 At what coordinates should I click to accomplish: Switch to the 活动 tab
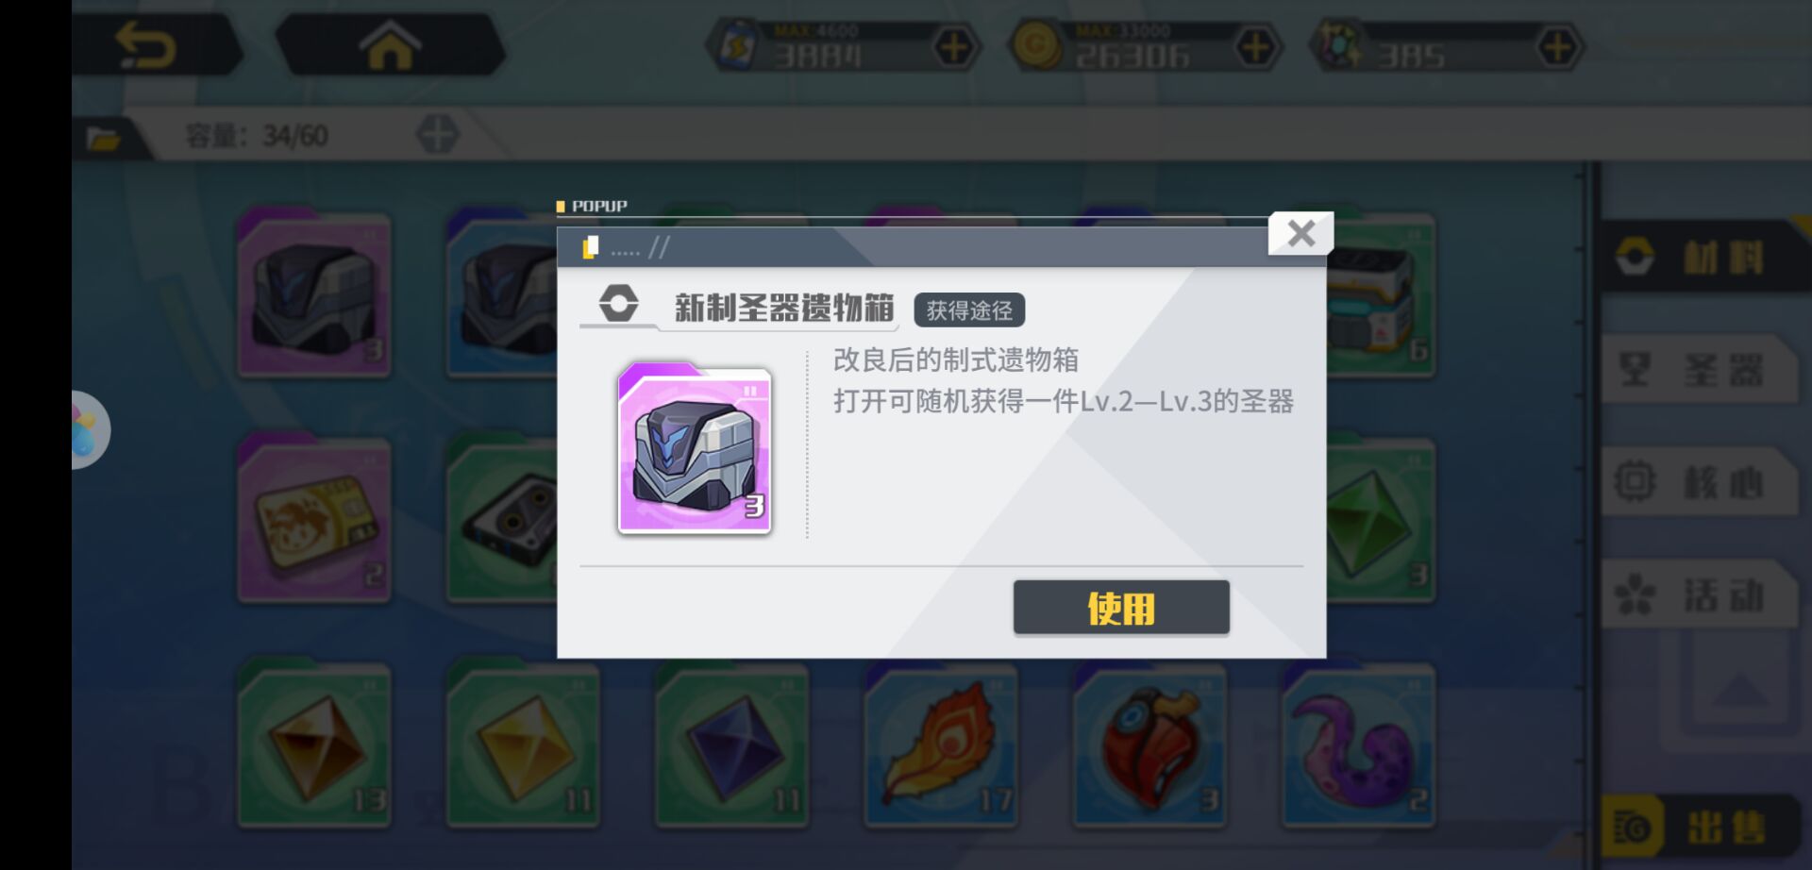[1700, 594]
